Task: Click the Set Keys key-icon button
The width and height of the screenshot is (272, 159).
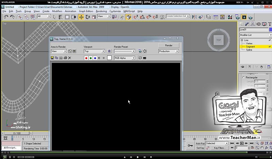Action: [190, 146]
